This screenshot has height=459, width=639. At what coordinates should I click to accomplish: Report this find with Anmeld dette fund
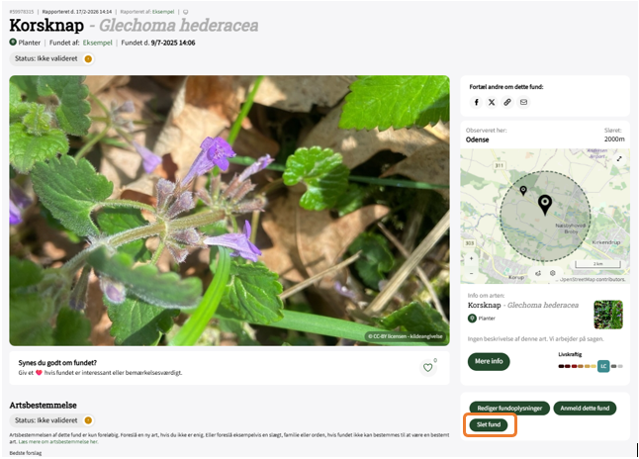coord(585,408)
